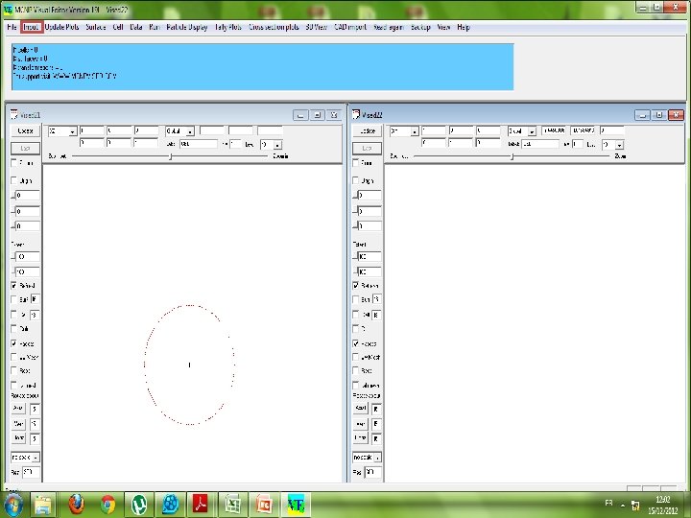Click the left plot window title icon

click(13, 114)
